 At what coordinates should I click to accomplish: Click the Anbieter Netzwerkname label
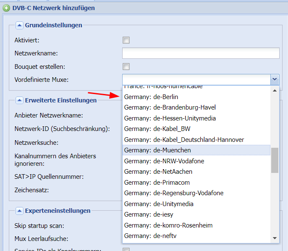49,115
